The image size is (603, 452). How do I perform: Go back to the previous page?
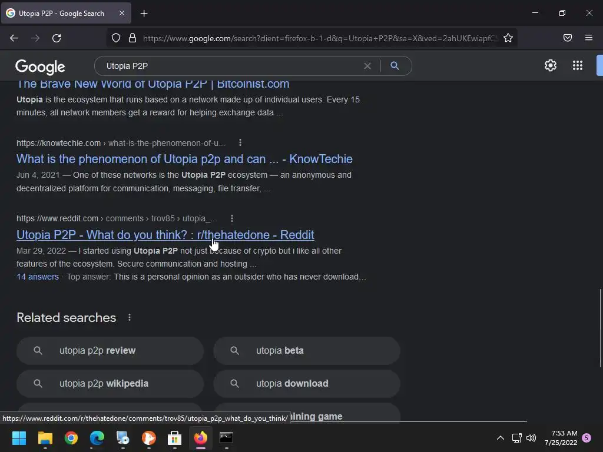pyautogui.click(x=14, y=38)
